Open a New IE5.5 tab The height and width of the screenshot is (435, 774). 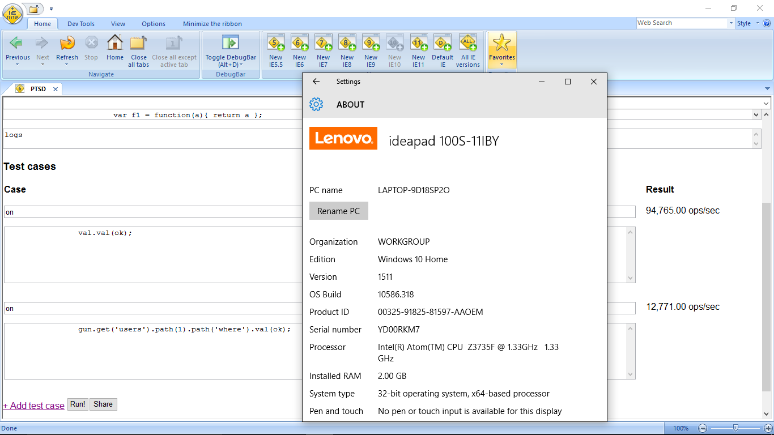(x=276, y=42)
